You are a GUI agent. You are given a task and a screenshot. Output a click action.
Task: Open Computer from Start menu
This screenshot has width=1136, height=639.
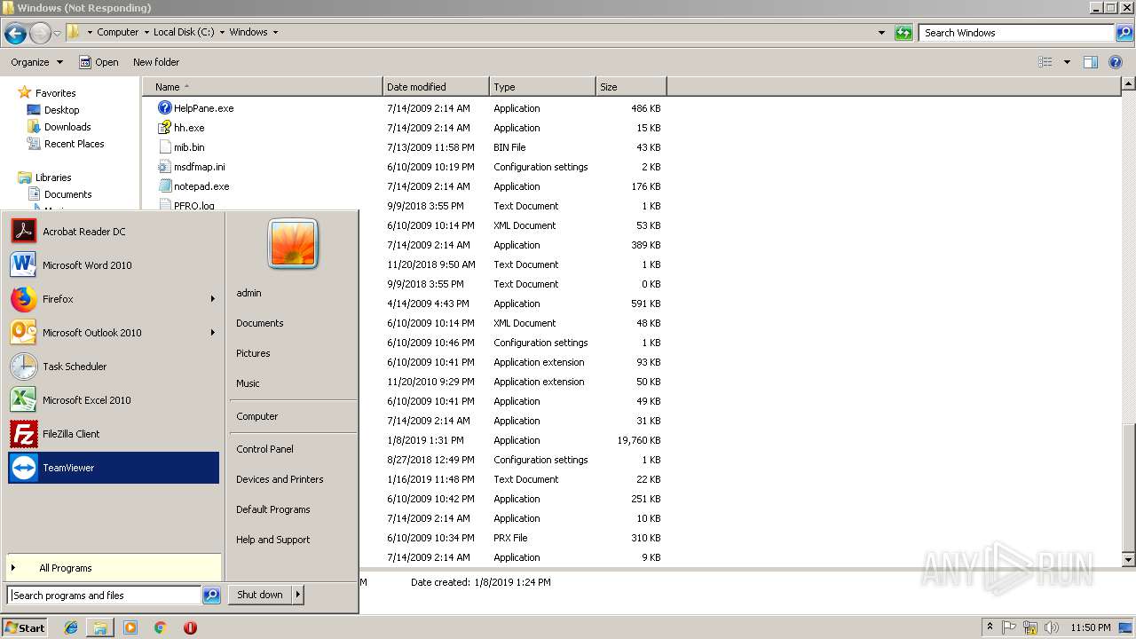click(x=257, y=416)
